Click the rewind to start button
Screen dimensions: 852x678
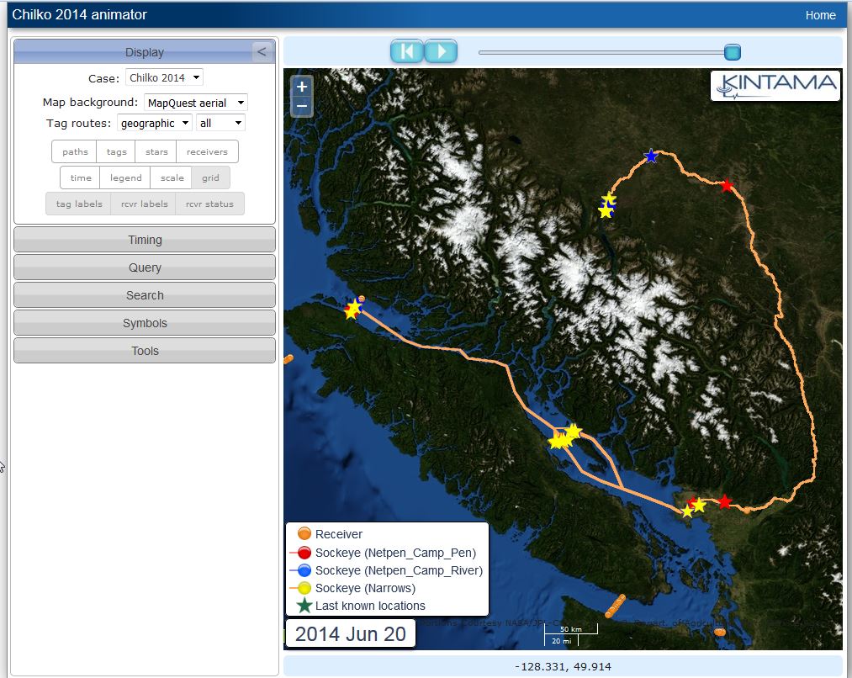click(407, 51)
